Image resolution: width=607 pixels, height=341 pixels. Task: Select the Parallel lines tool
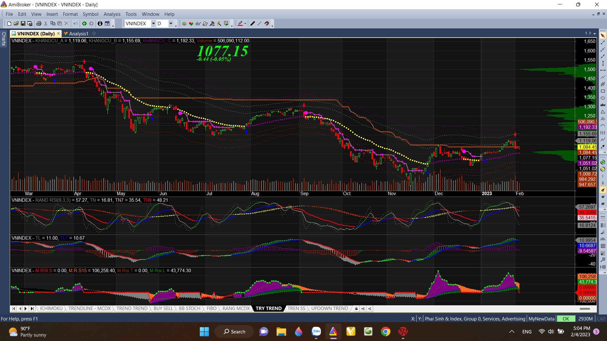(603, 77)
